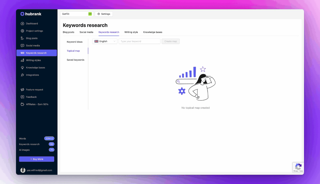Click the Writing styles icon in sidebar
The width and height of the screenshot is (320, 184).
click(22, 60)
